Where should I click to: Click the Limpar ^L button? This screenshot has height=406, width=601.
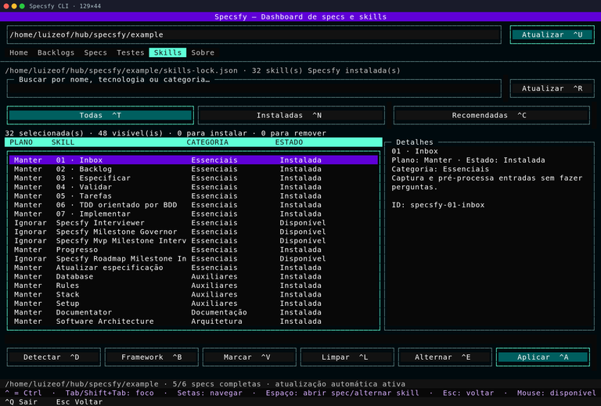(347, 357)
